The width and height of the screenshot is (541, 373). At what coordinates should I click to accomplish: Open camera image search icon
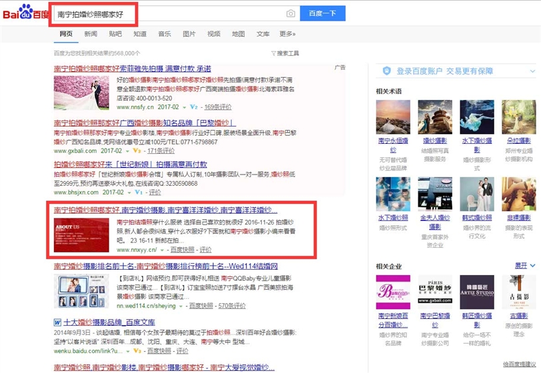click(x=291, y=13)
